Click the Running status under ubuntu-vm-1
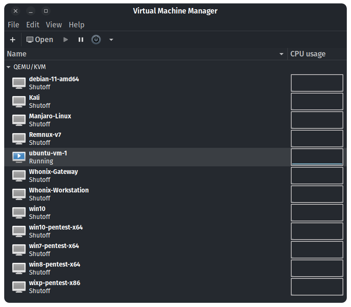 pos(41,161)
